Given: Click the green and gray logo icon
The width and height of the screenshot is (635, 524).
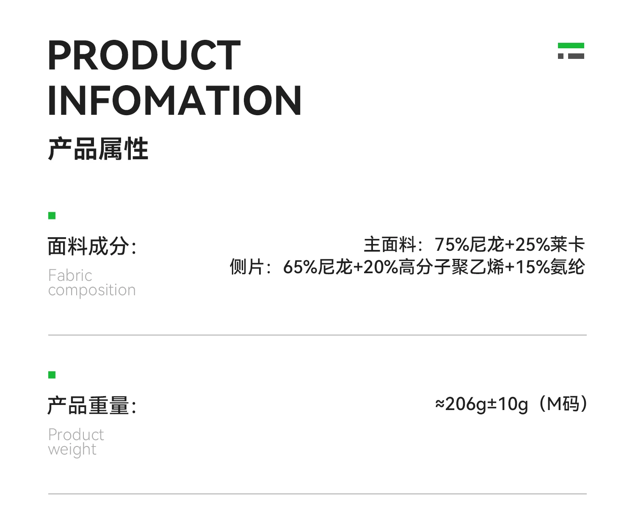Looking at the screenshot, I should pos(571,51).
